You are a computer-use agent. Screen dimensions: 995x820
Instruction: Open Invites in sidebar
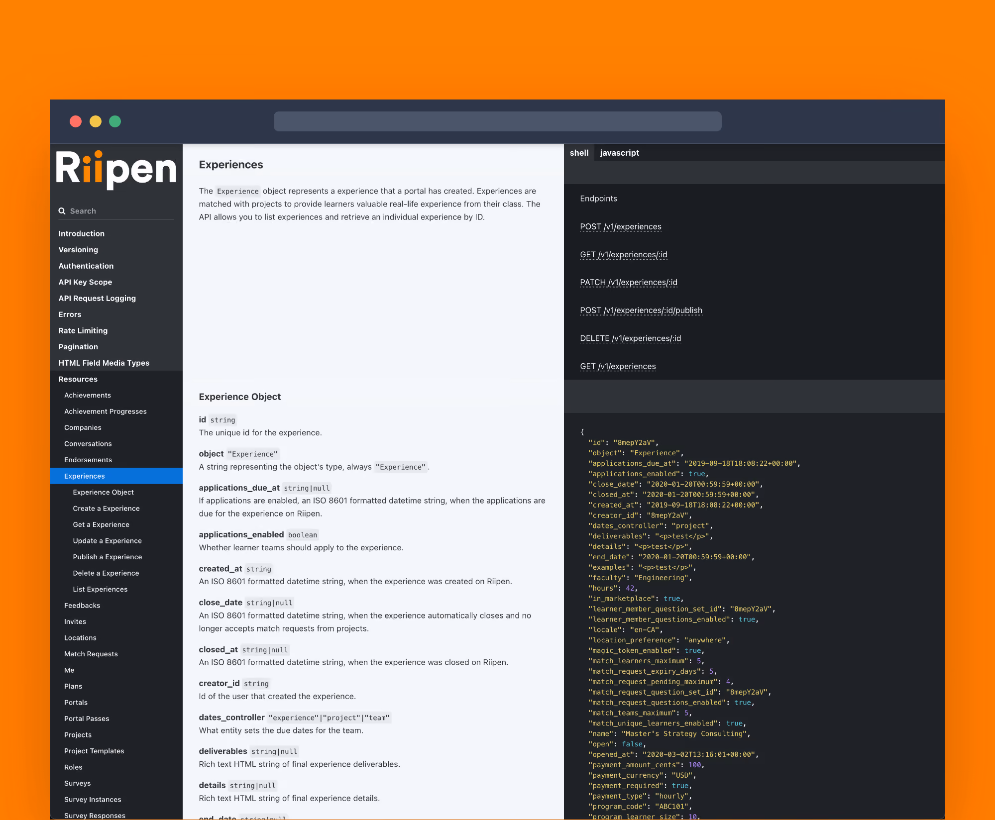tap(75, 621)
